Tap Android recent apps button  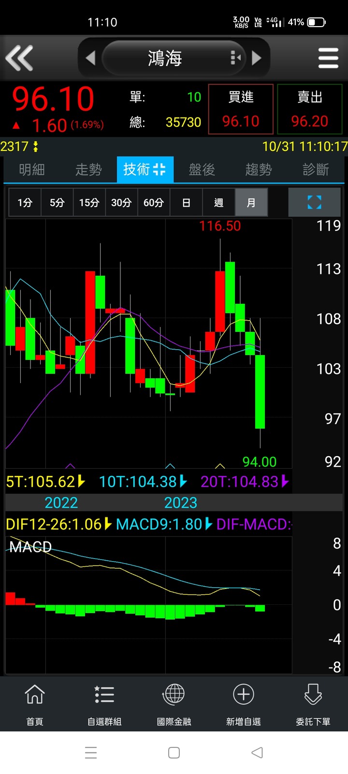[91, 753]
